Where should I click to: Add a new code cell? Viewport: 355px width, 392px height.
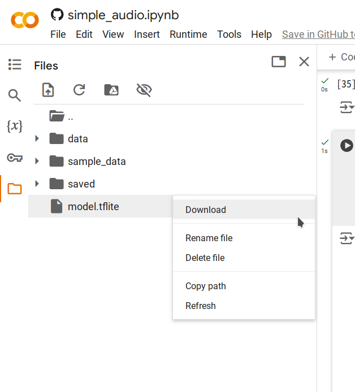pos(341,57)
